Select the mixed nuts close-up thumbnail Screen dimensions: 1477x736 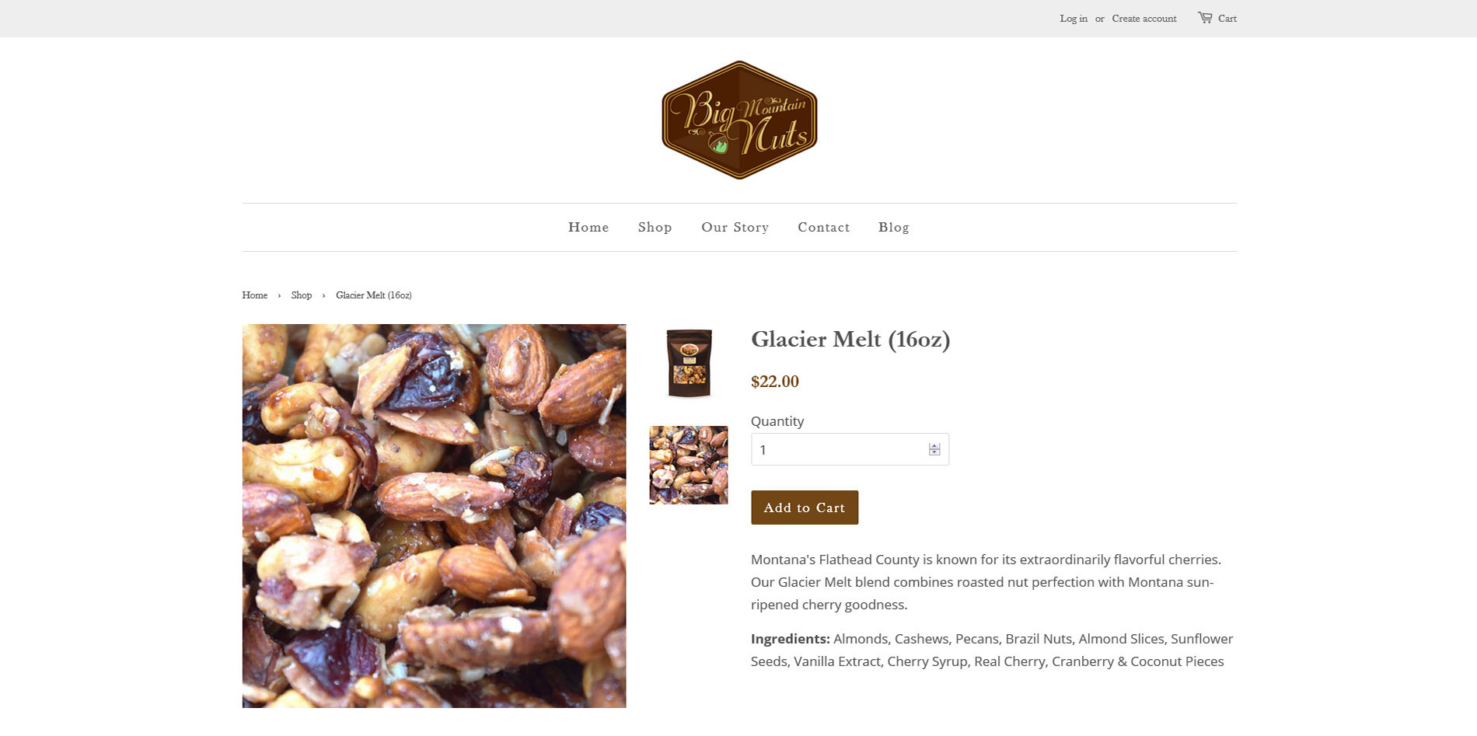click(x=689, y=465)
